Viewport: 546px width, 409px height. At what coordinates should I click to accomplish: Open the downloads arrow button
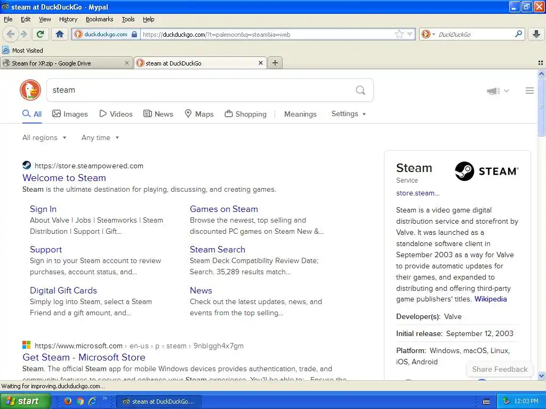click(x=536, y=34)
